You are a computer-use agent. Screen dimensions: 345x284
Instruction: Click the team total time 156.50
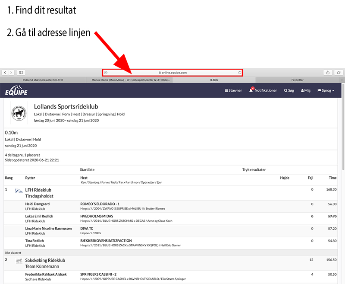[x=331, y=260]
